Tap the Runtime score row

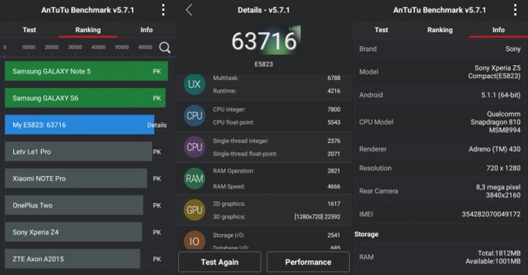[x=276, y=91]
